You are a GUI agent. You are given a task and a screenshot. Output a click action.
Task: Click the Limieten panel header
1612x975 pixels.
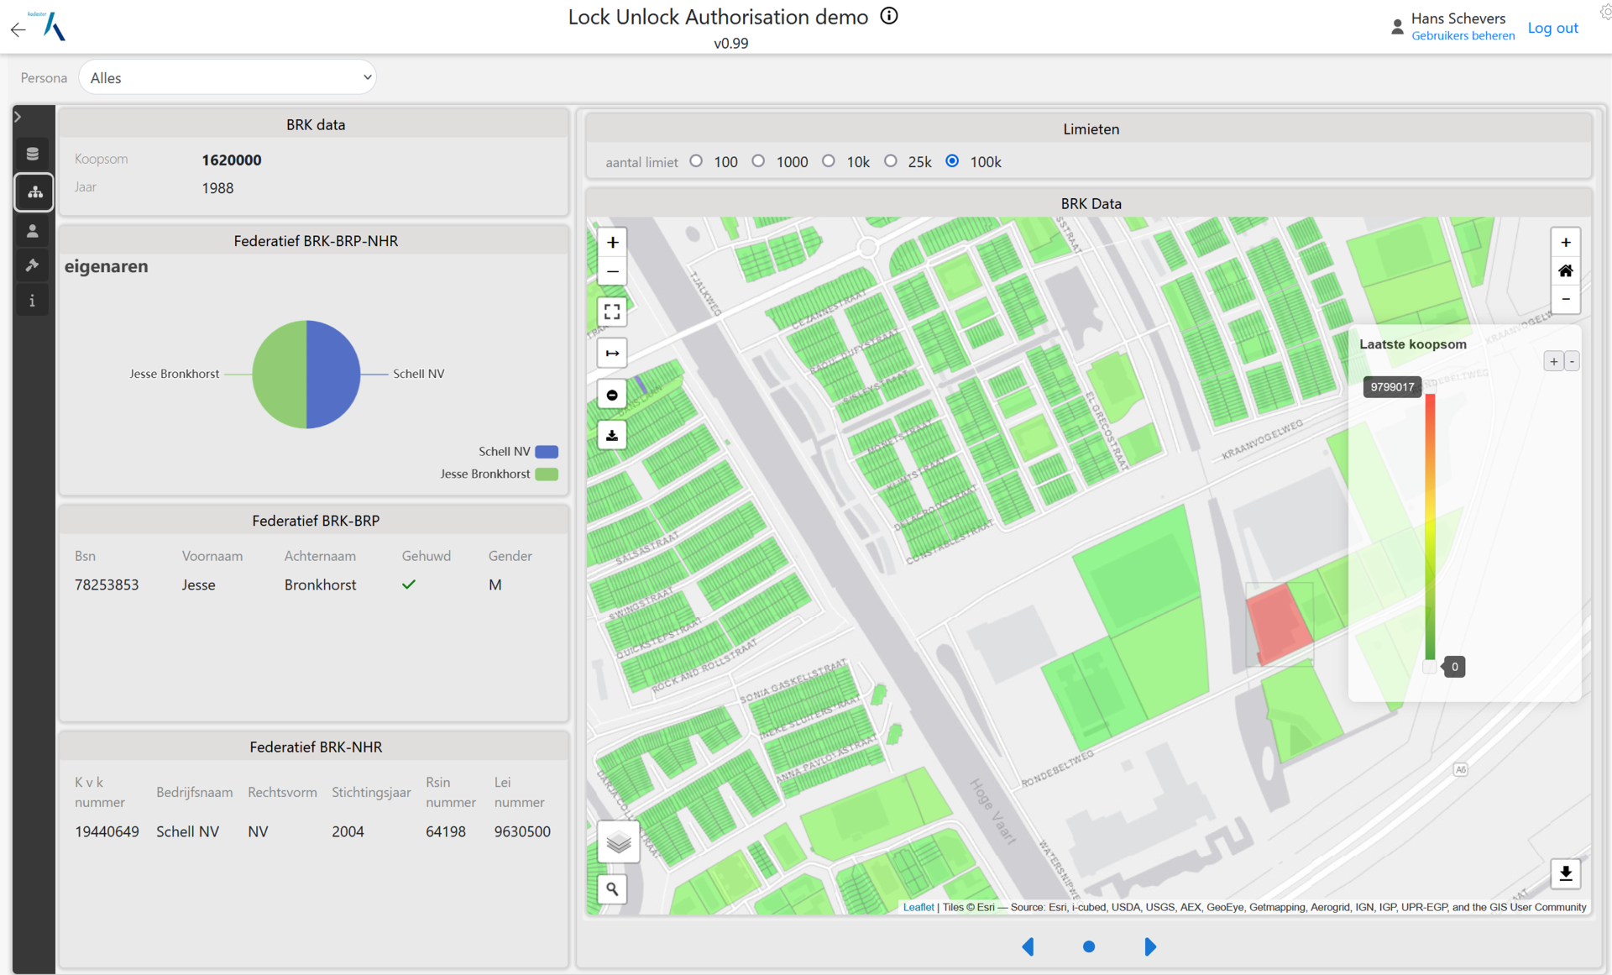click(1091, 129)
